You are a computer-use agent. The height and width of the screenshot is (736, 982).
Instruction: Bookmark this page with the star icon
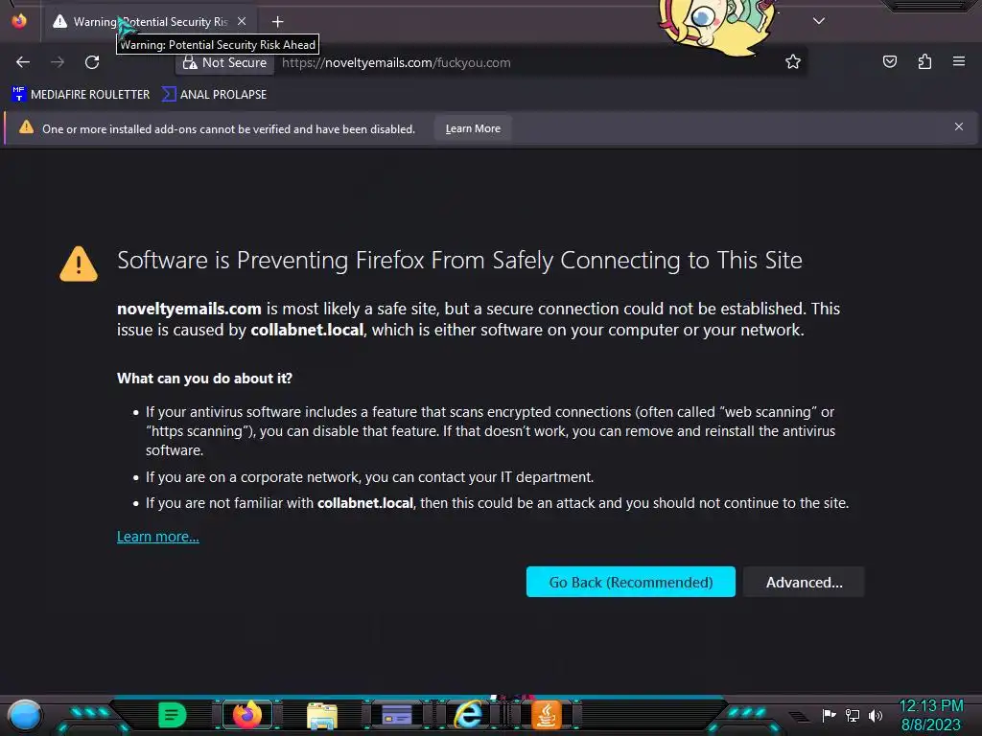tap(793, 61)
